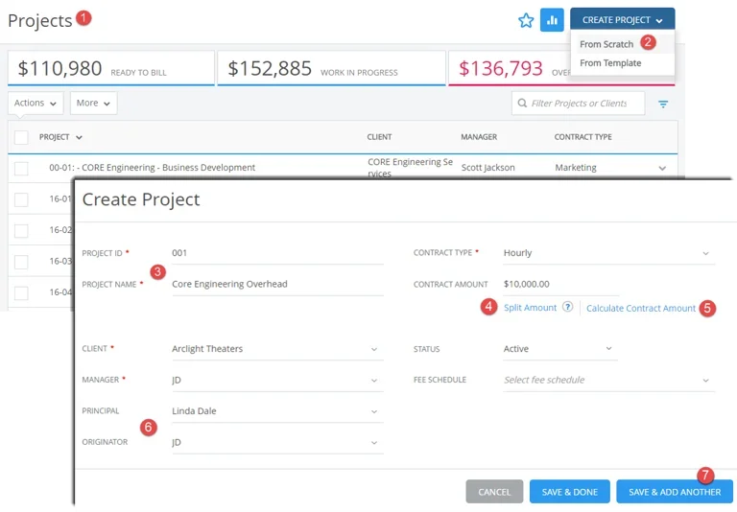Image resolution: width=737 pixels, height=512 pixels.
Task: Toggle the select-all projects checkbox
Action: tap(21, 137)
